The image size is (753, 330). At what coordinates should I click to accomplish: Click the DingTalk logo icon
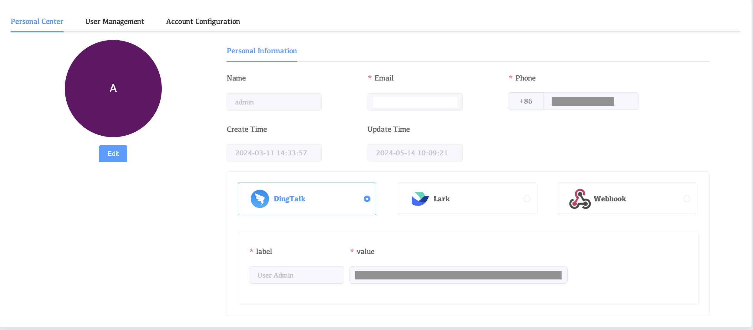click(x=260, y=199)
